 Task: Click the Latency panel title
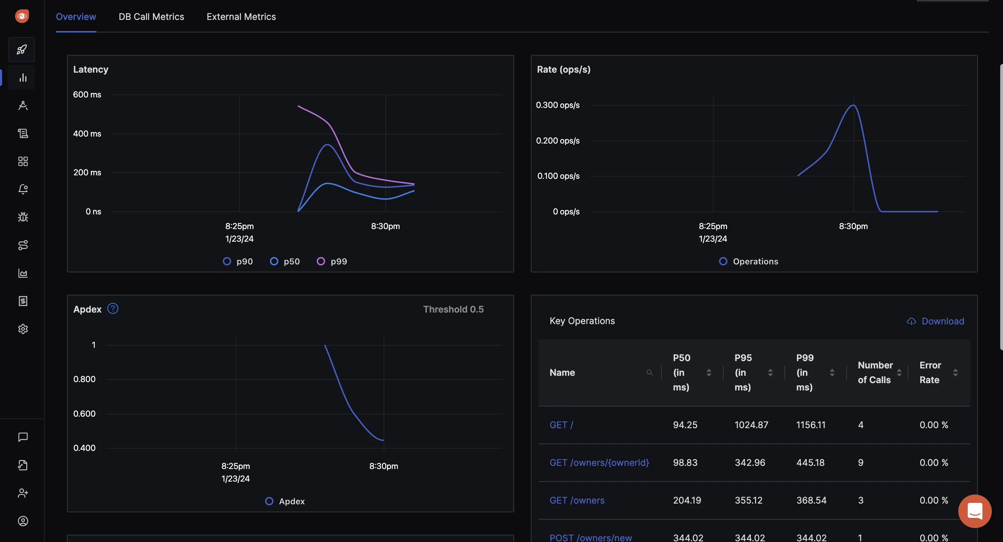pyautogui.click(x=91, y=69)
